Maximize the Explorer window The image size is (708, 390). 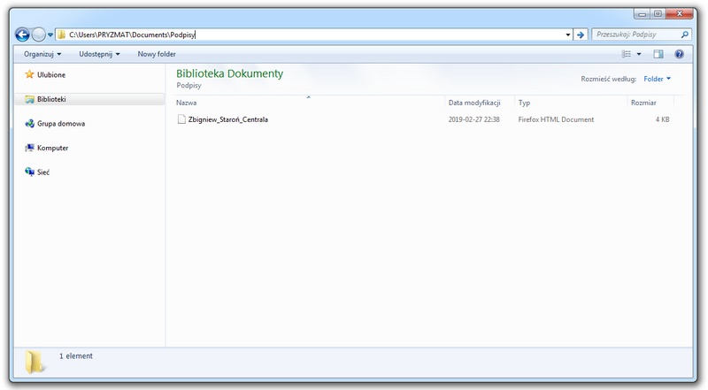click(x=658, y=14)
